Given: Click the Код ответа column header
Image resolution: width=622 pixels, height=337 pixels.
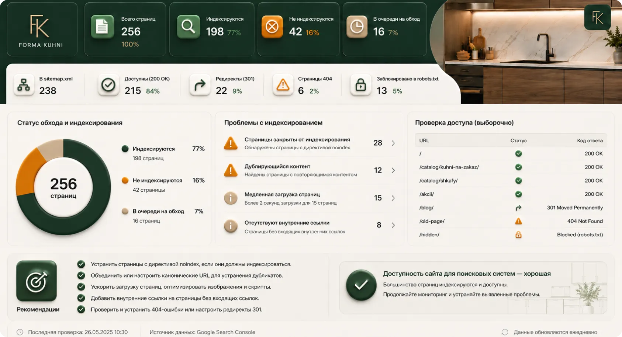Looking at the screenshot, I should 590,140.
